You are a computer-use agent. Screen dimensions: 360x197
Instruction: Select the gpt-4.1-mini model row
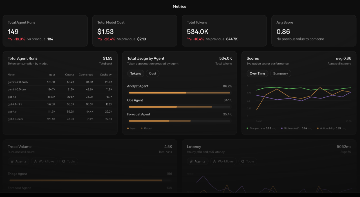click(x=60, y=104)
